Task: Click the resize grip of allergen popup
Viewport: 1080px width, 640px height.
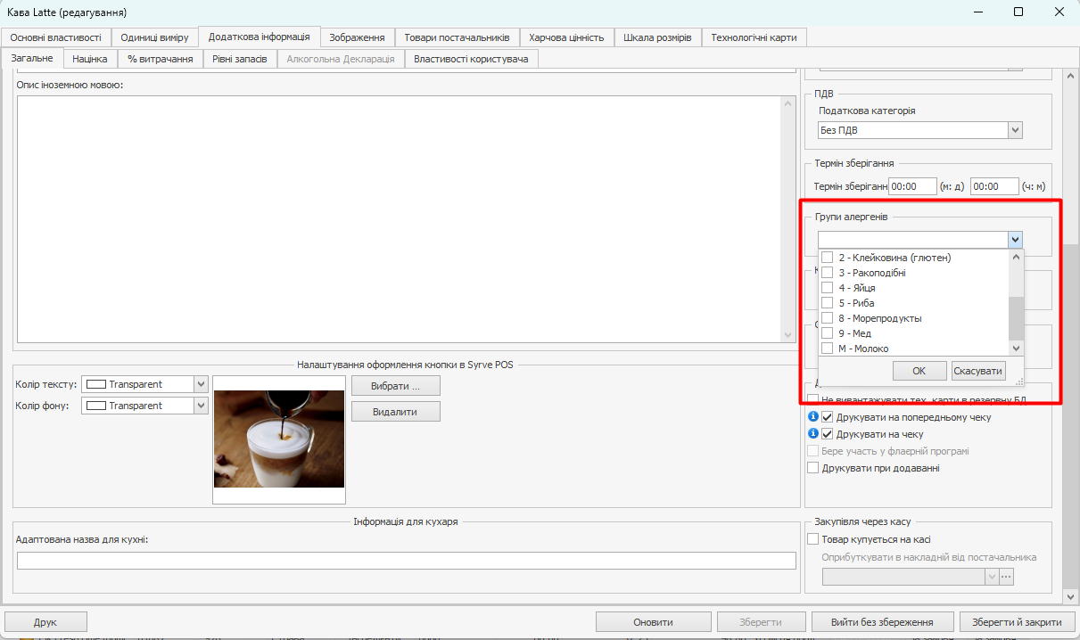Action: pyautogui.click(x=1018, y=381)
